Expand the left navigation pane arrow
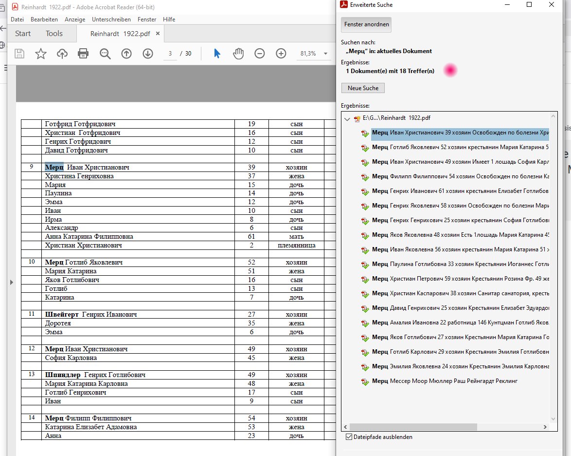 [x=11, y=282]
